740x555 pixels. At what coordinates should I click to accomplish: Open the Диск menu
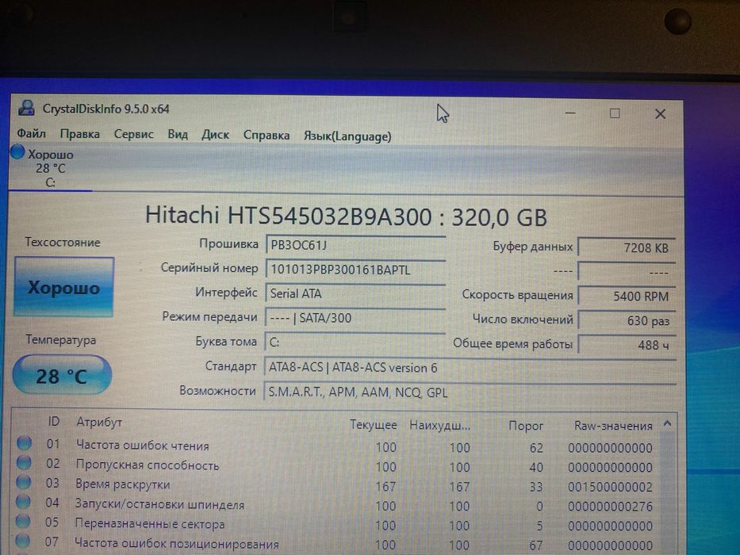pos(215,135)
